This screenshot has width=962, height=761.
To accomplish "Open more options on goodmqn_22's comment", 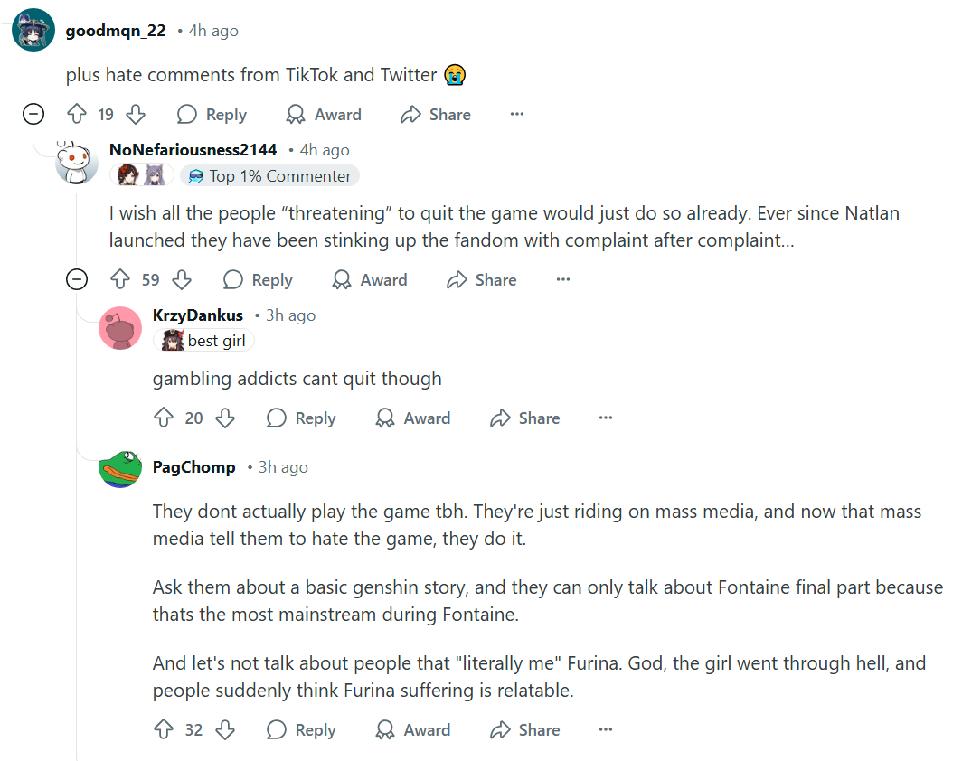I will 517,115.
